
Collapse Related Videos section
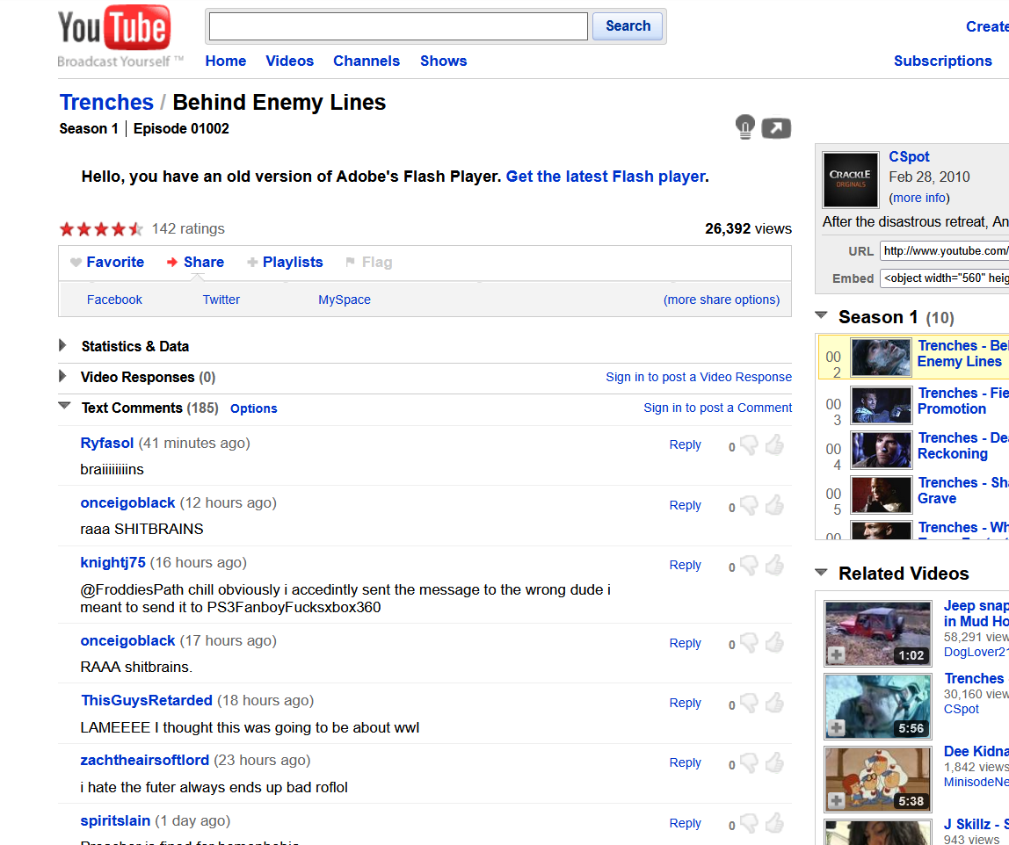coord(820,572)
